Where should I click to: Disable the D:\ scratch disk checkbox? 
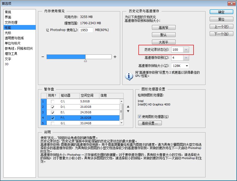coord(53,107)
